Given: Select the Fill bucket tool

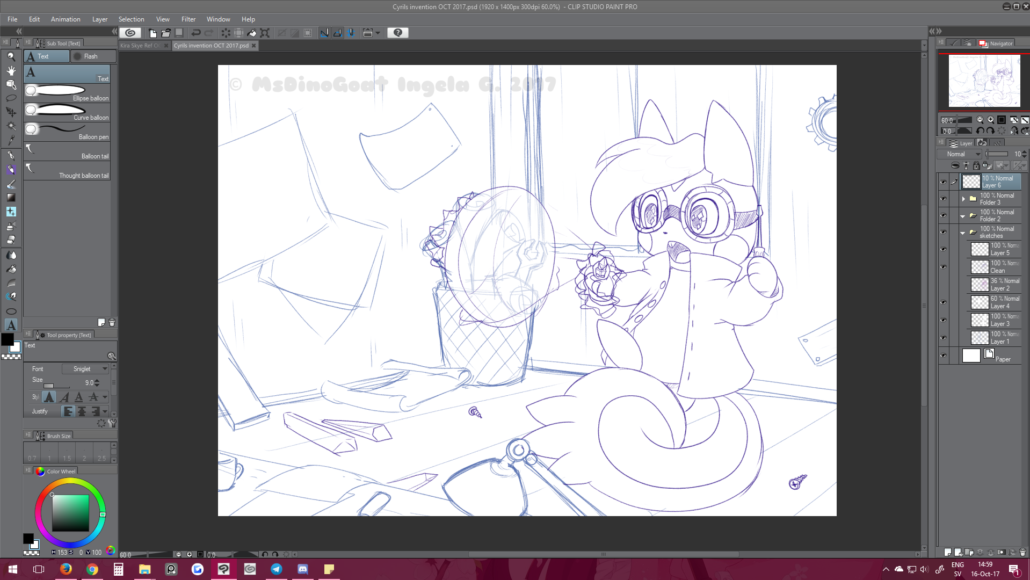Looking at the screenshot, I should [x=11, y=269].
